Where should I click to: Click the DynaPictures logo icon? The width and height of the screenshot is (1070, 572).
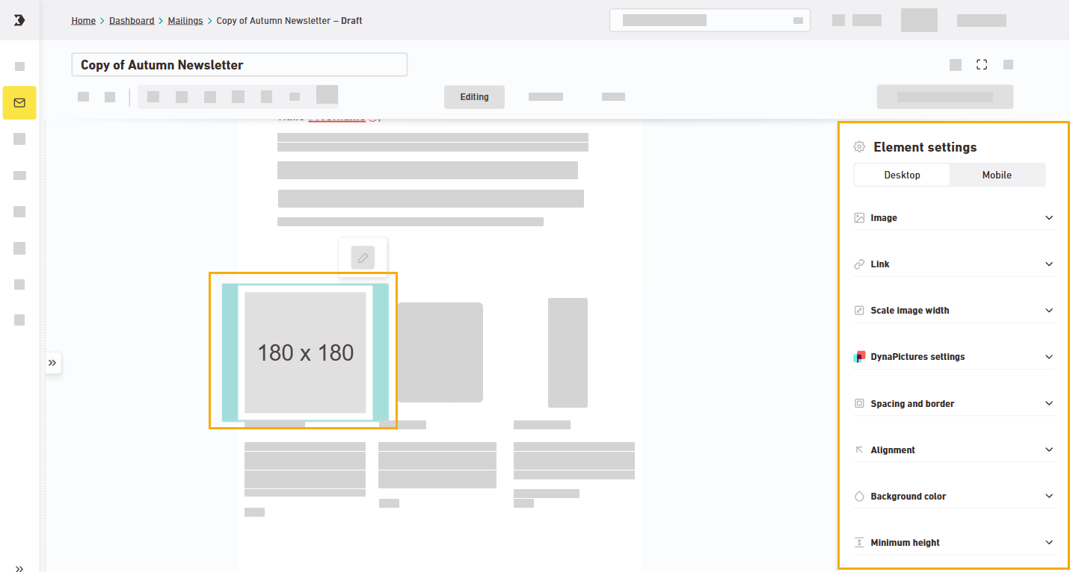coord(859,357)
